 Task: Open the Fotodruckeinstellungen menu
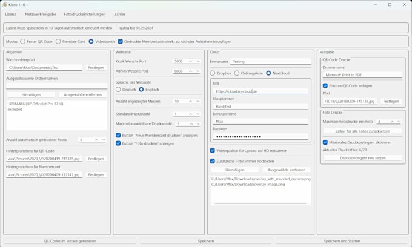pos(84,14)
